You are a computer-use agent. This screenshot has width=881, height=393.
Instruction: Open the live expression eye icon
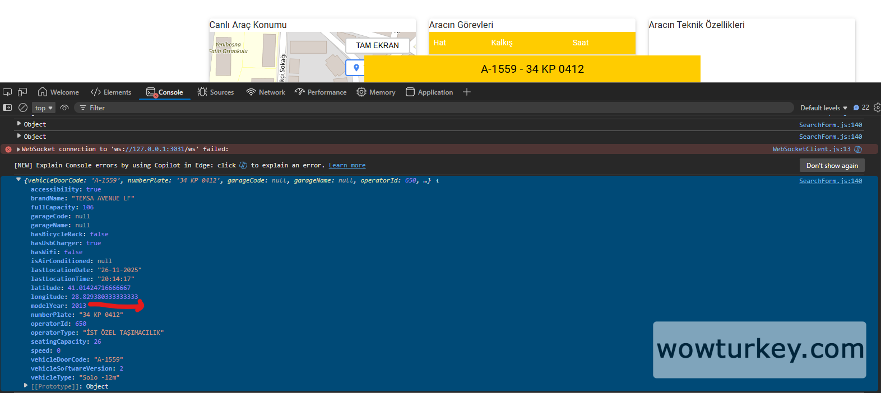tap(64, 108)
